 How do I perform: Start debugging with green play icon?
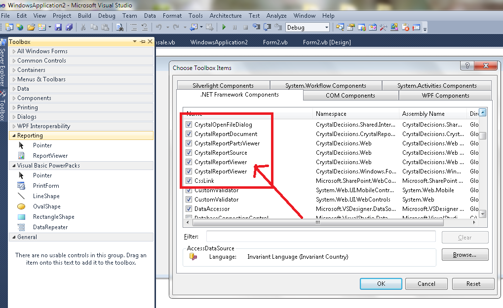[x=224, y=28]
